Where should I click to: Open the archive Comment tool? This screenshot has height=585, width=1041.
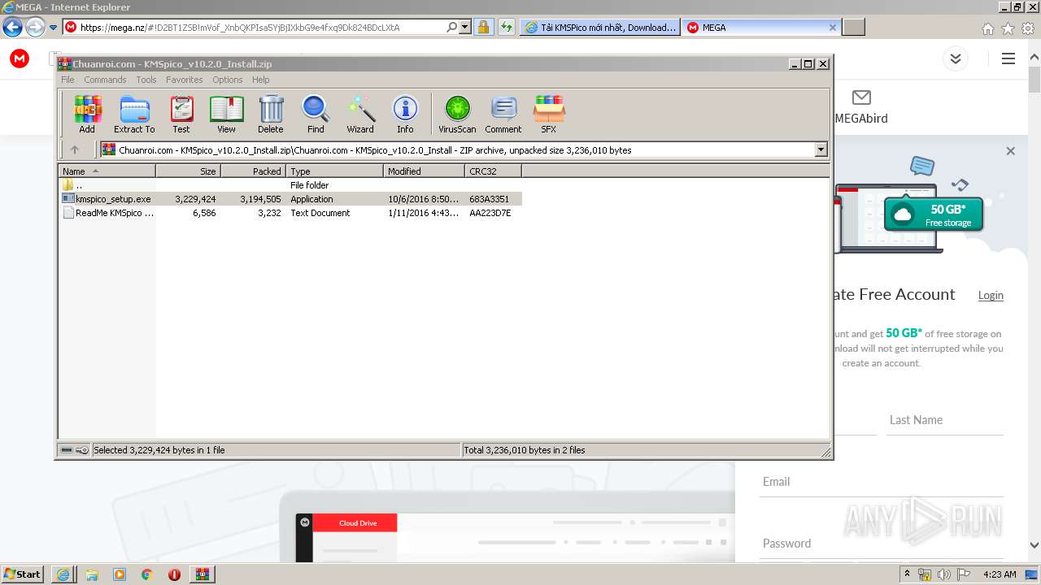503,114
